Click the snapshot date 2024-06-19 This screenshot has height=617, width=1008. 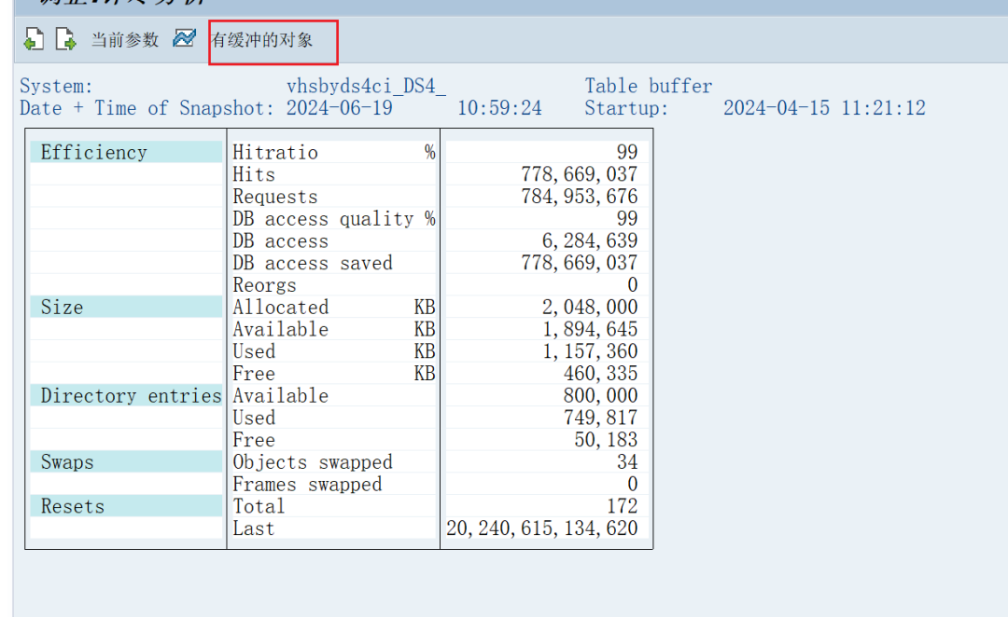340,108
